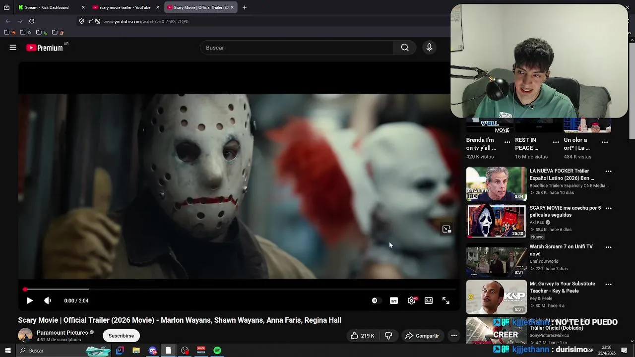Screen dimensions: 635x357
Task: Open a new browser tab
Action: click(x=244, y=7)
